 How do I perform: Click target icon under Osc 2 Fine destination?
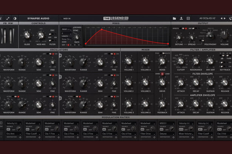pos(78,137)
